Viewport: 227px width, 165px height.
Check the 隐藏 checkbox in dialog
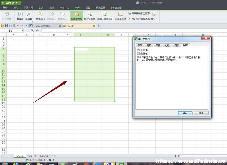[x=138, y=53]
